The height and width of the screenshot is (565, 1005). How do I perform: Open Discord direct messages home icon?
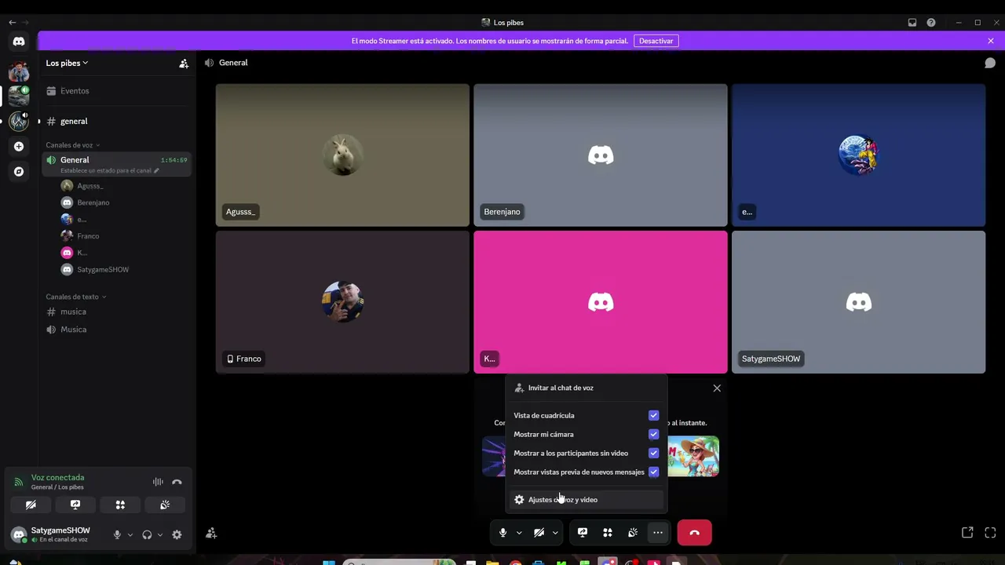pos(19,41)
